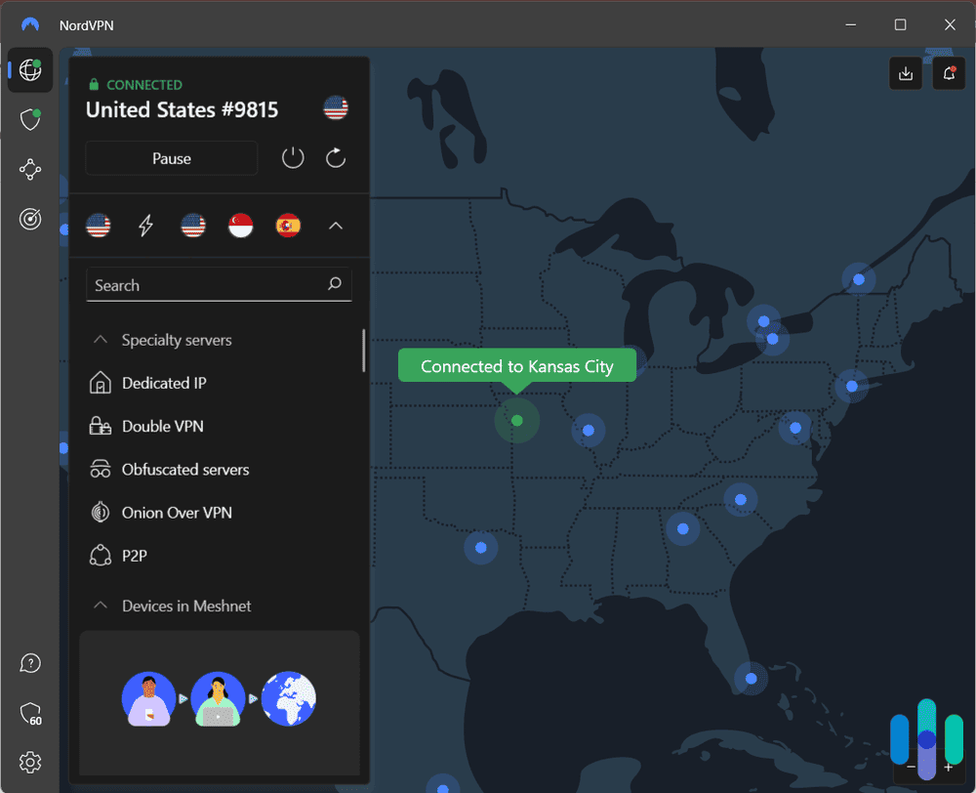Pause the VPN connection

point(171,157)
